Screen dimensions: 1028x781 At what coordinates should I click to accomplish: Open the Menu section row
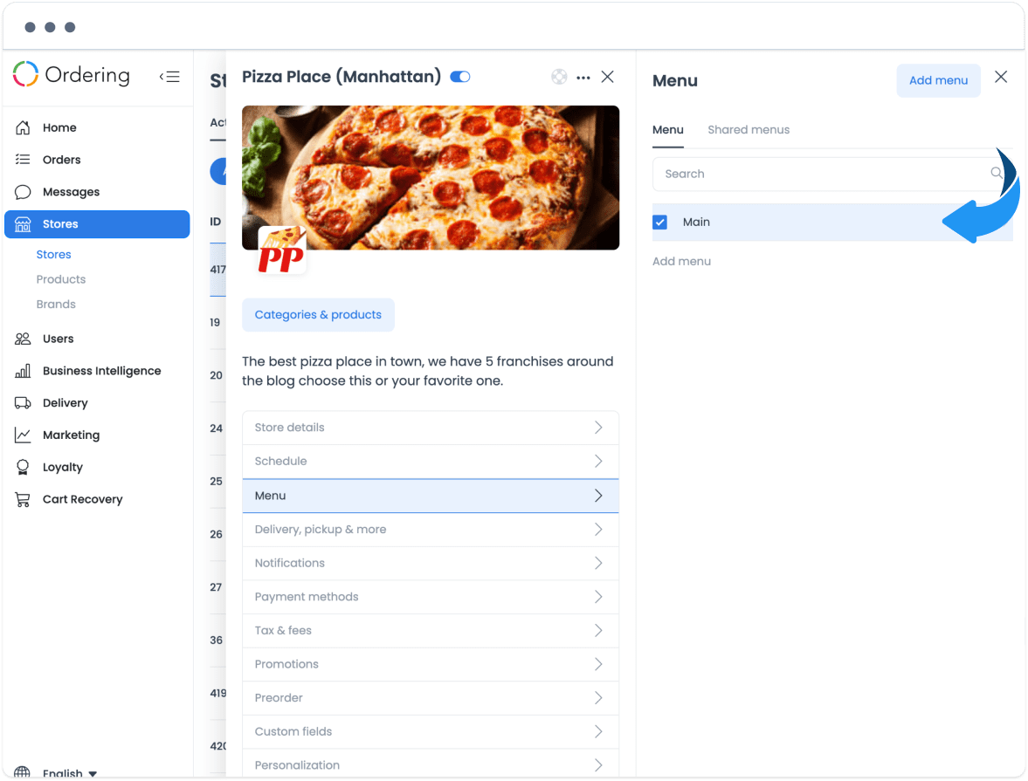430,496
